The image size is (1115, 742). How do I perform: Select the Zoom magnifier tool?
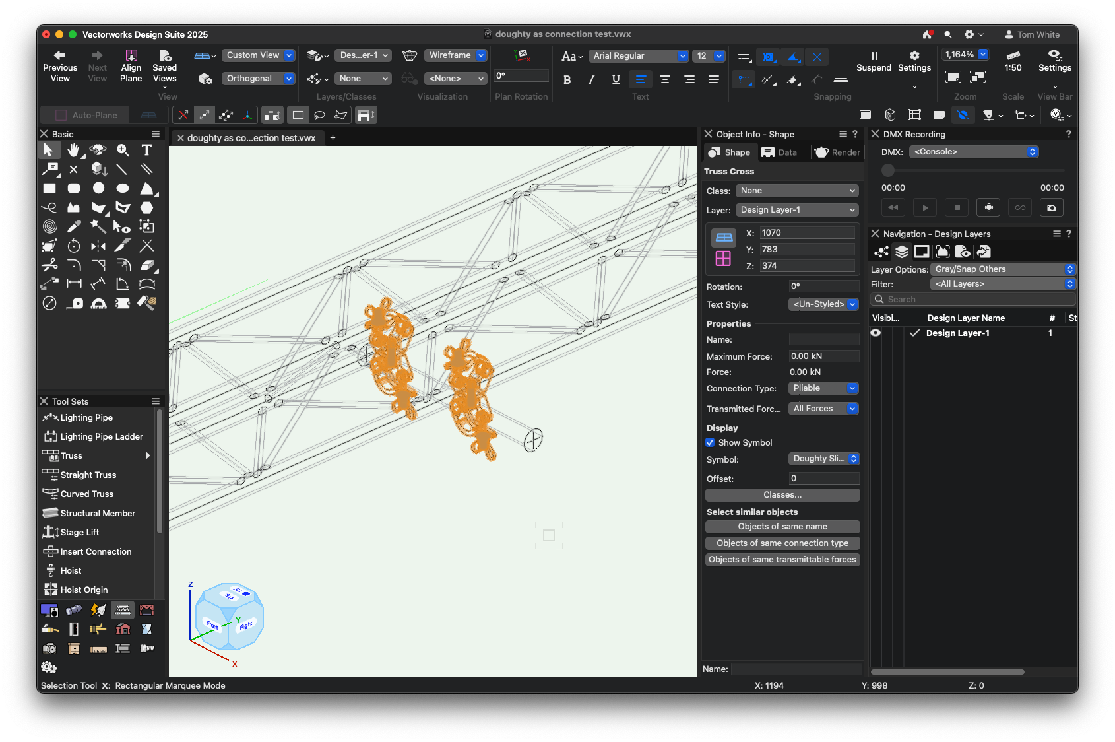pos(123,150)
